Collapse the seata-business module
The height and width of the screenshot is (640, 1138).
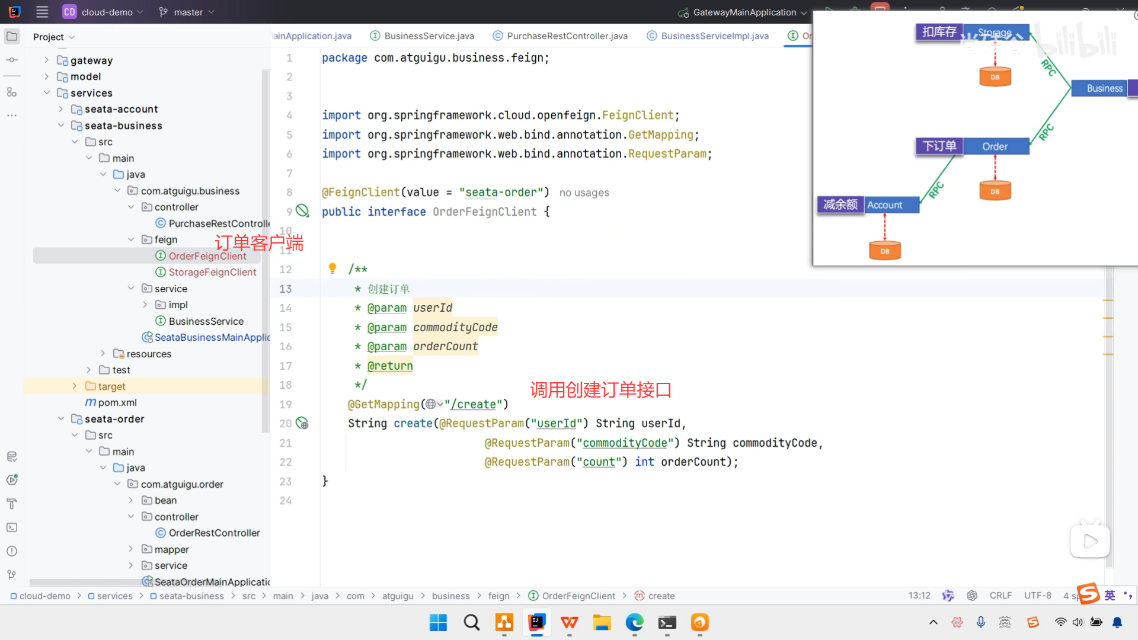point(60,125)
